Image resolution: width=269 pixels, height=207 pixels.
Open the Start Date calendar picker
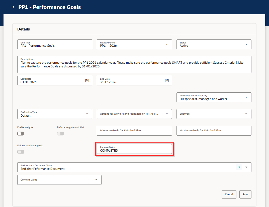coord(87,80)
